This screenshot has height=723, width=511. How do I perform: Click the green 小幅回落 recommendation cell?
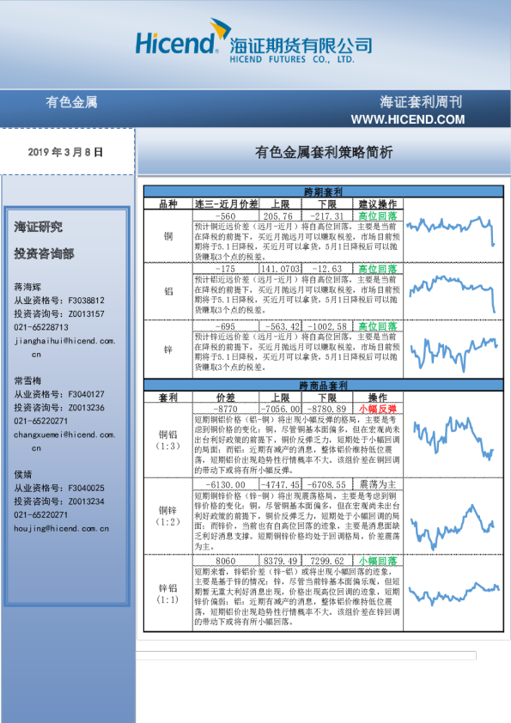pyautogui.click(x=378, y=561)
